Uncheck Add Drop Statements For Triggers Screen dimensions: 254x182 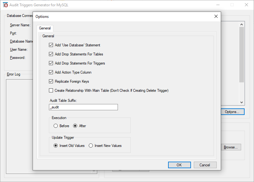tap(51, 63)
